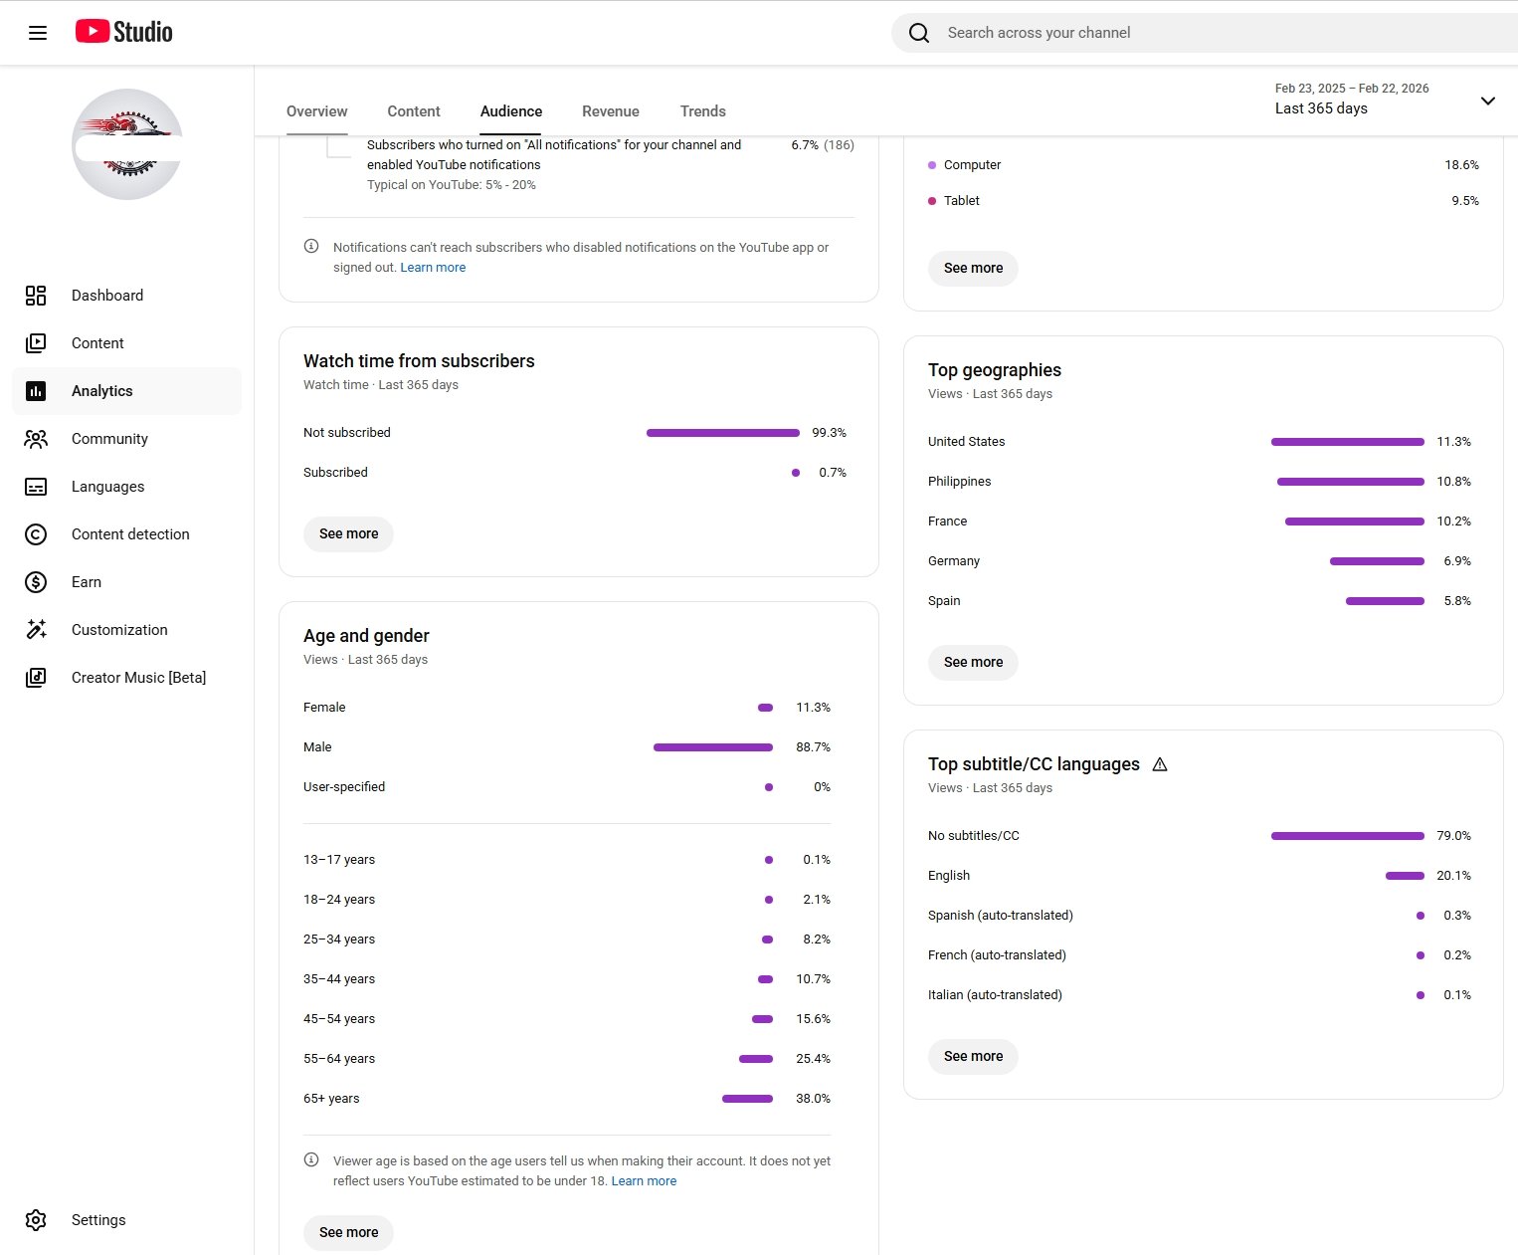
Task: Open the Earn monetization page
Action: click(x=86, y=582)
